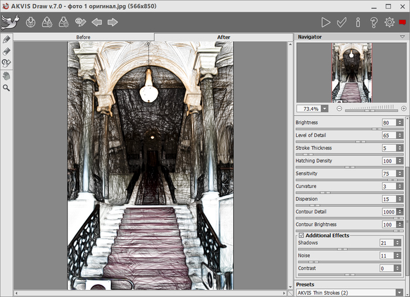Redo with the right arrow
This screenshot has width=410, height=297.
112,22
